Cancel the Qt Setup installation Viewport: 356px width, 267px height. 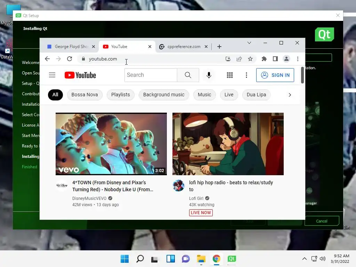point(322,221)
